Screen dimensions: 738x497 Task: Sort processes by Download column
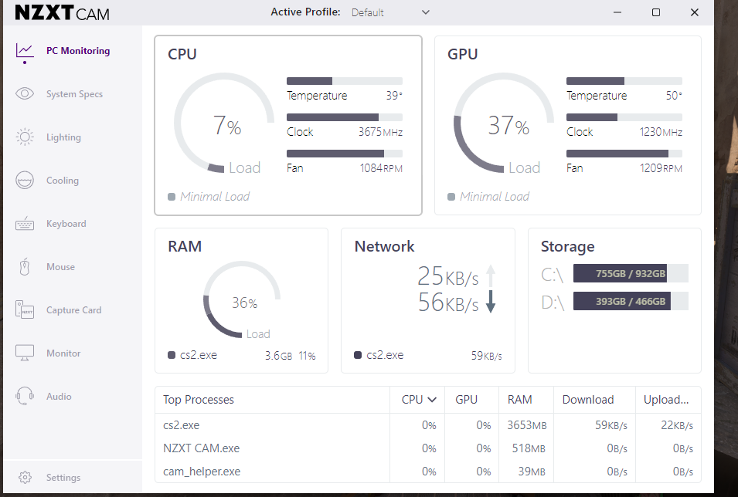pyautogui.click(x=588, y=400)
